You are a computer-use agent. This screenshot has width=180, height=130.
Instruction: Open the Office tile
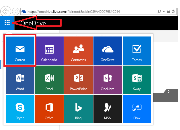49,109
